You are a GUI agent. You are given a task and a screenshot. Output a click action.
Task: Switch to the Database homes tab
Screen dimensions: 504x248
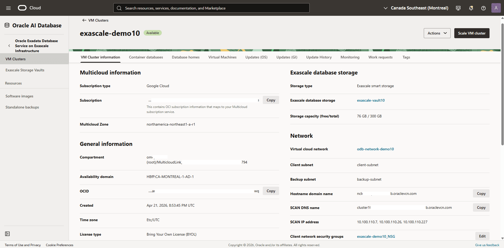pyautogui.click(x=186, y=57)
